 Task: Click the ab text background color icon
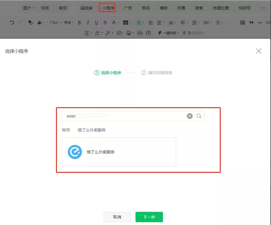click(125, 23)
